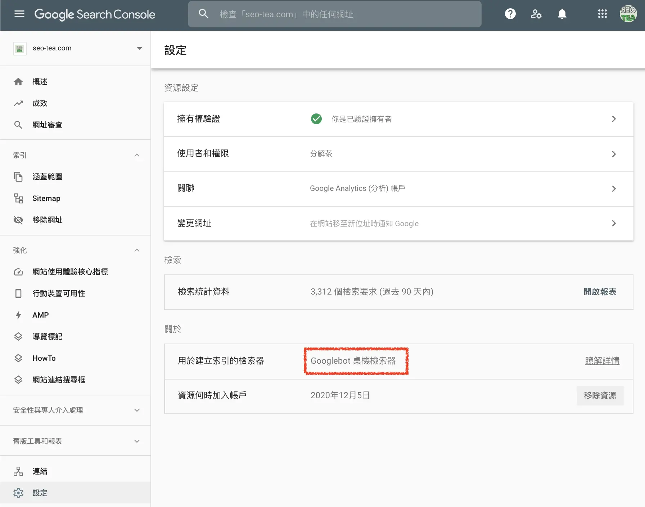Viewport: 645px width, 507px height.
Task: Open 移除網址 removals page
Action: pos(75,220)
